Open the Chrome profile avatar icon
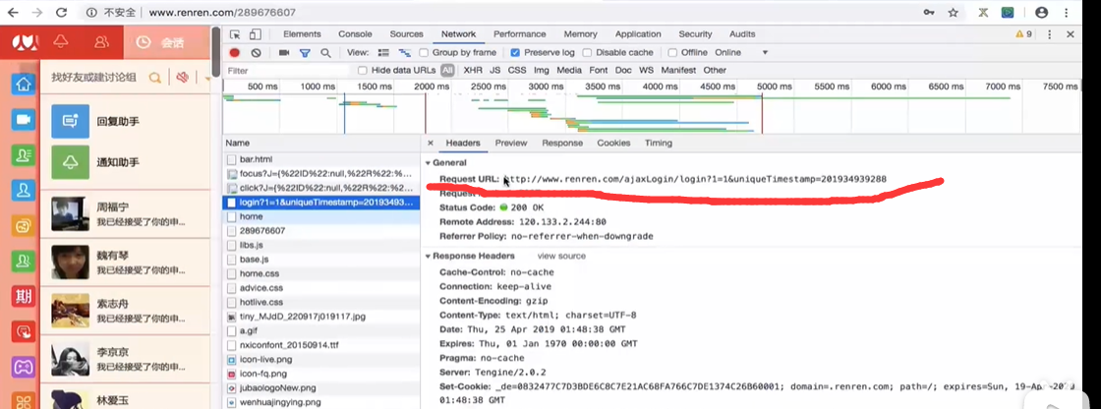This screenshot has width=1101, height=409. tap(1041, 13)
